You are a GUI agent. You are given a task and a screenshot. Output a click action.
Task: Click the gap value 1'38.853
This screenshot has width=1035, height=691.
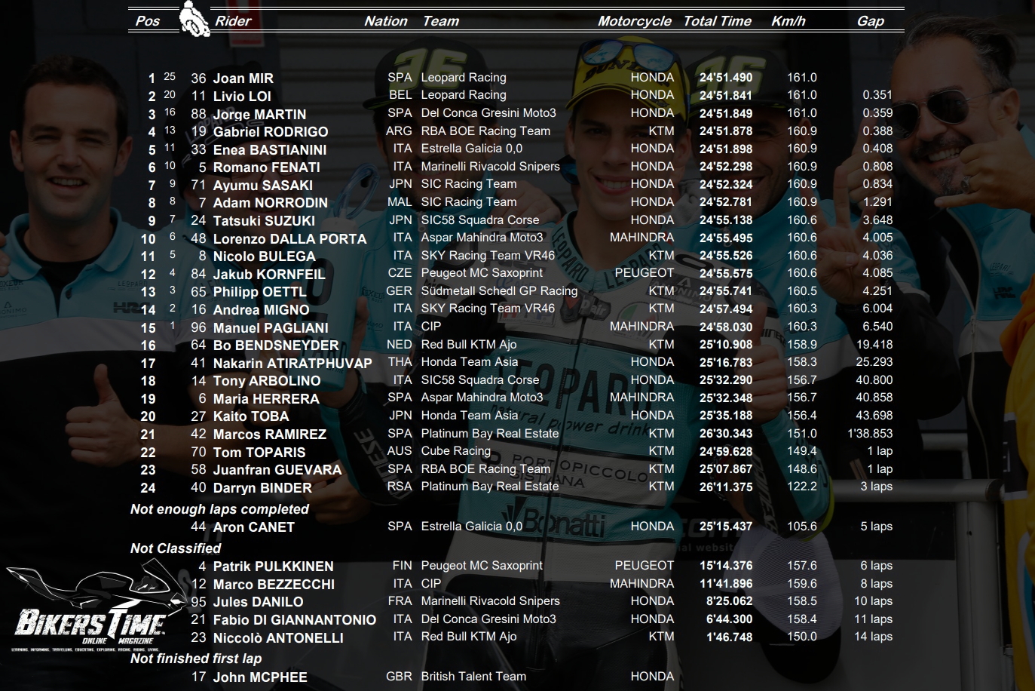870,434
